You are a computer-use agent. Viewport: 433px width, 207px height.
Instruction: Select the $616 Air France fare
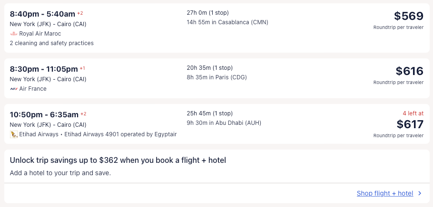click(x=409, y=71)
